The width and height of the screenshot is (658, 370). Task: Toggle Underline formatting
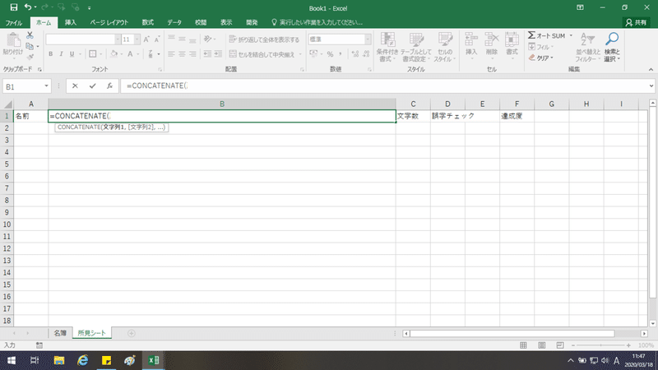[72, 53]
